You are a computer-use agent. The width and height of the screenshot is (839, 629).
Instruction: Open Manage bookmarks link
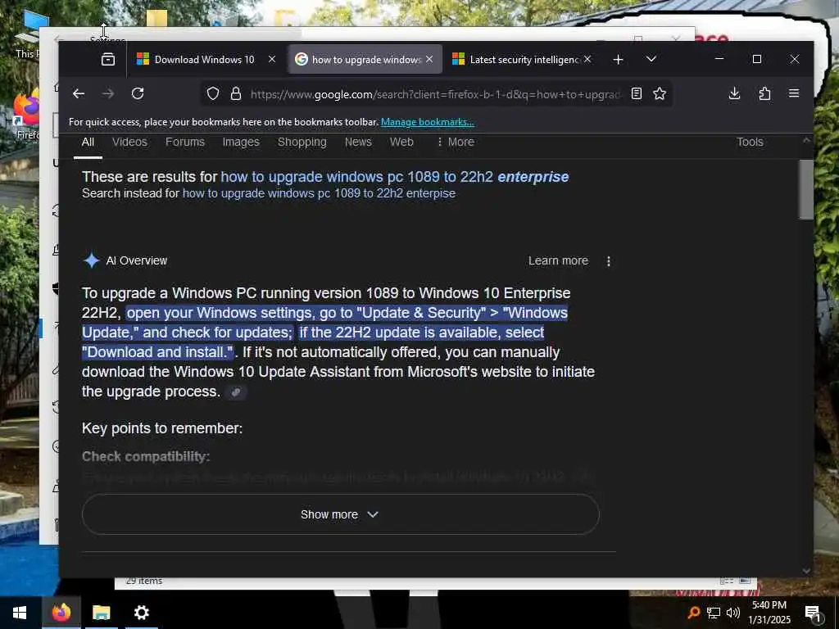427,122
